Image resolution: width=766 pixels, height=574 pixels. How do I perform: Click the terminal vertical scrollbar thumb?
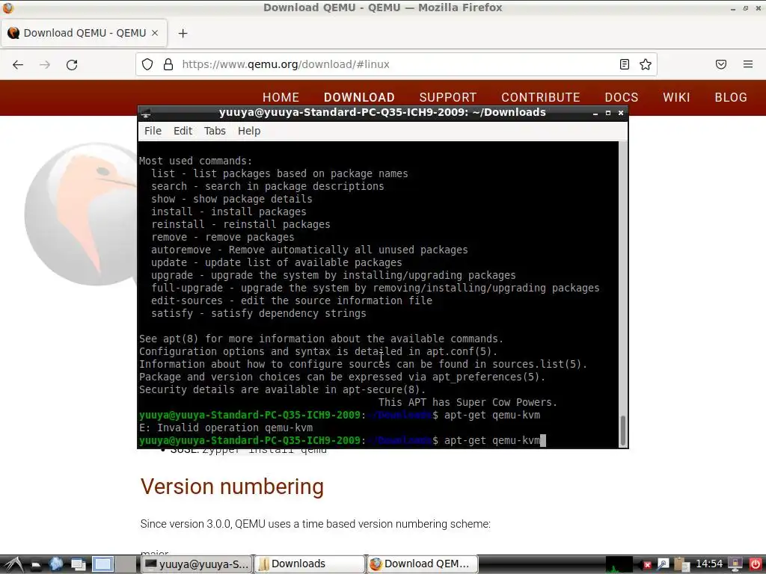[623, 430]
